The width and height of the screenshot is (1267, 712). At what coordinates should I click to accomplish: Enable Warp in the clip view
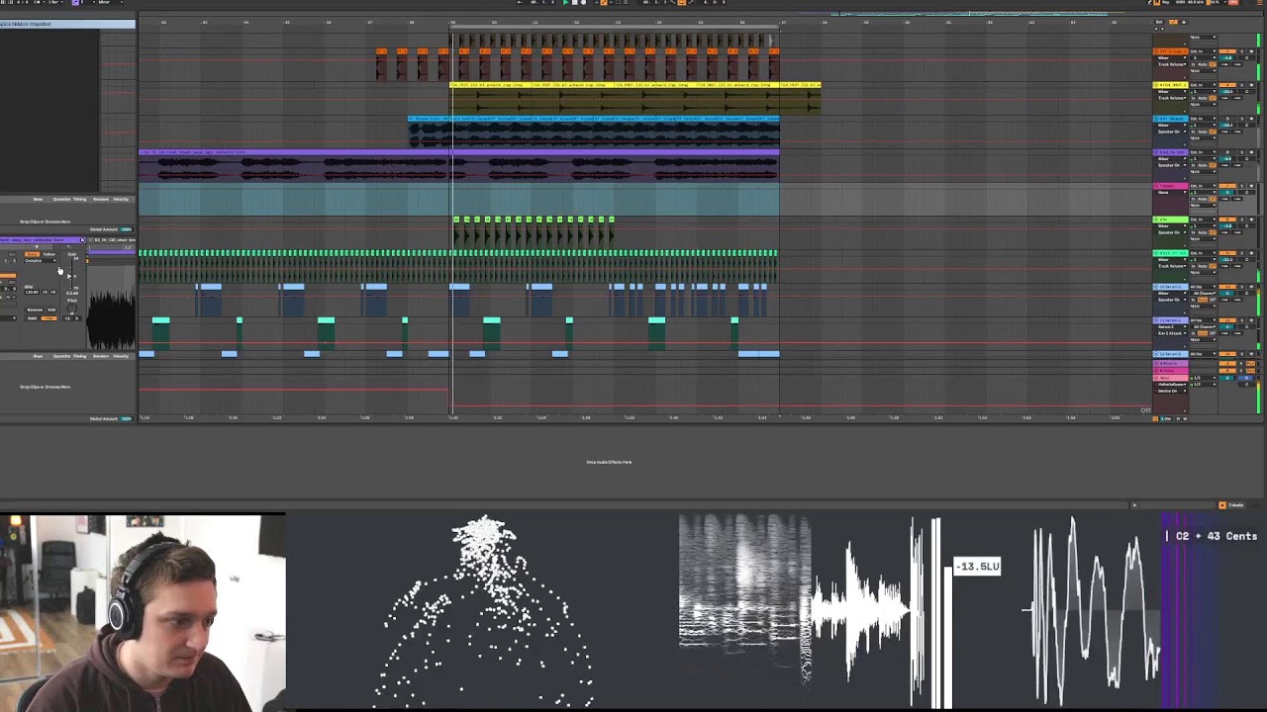tap(32, 254)
